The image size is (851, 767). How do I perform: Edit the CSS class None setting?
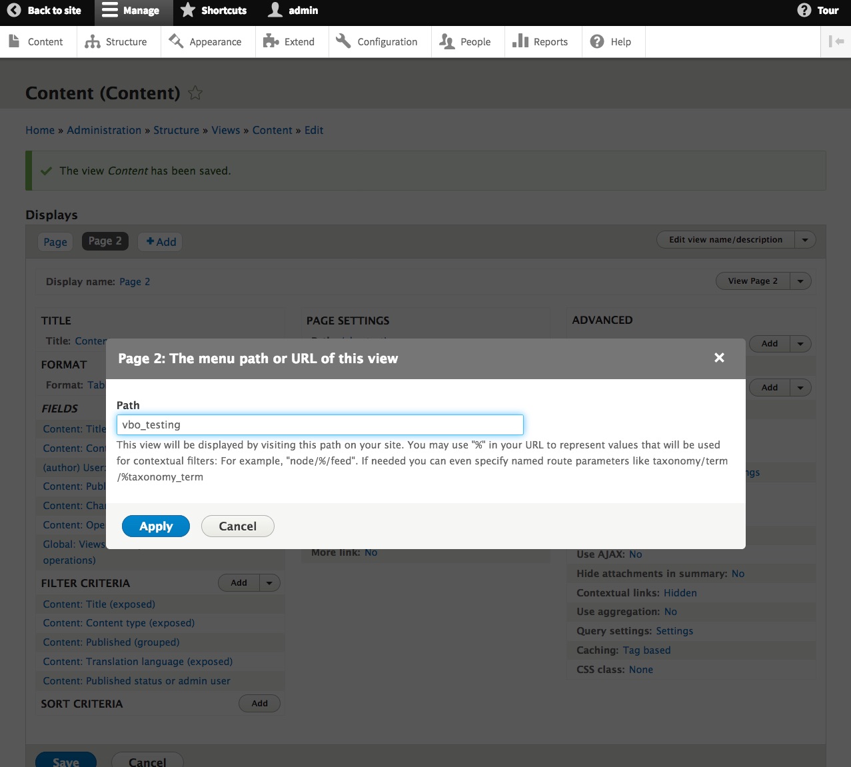click(641, 670)
